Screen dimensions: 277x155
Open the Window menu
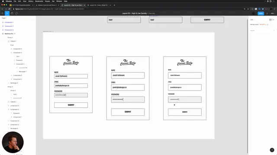click(59, 1)
